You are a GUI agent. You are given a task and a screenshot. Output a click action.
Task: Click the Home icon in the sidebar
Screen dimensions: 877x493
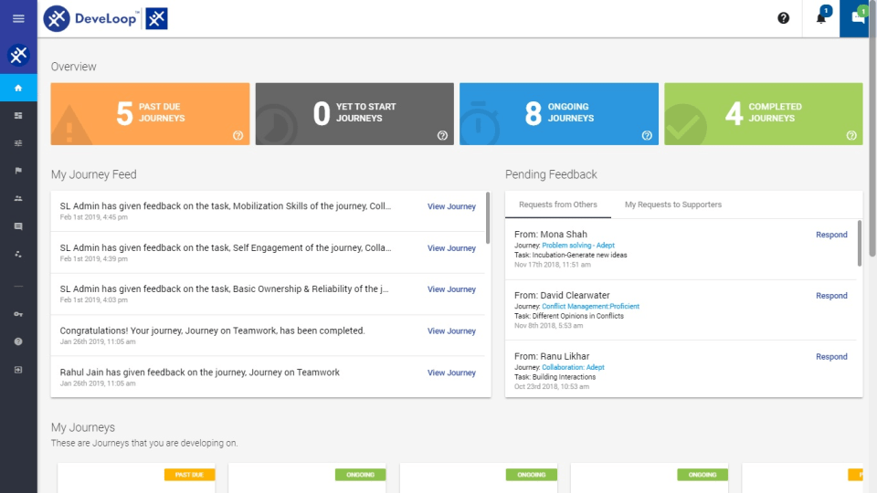pos(18,88)
